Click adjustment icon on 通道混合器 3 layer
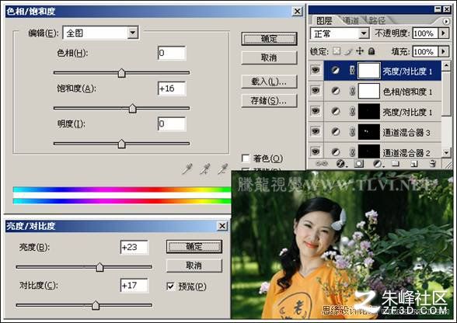 pyautogui.click(x=336, y=132)
